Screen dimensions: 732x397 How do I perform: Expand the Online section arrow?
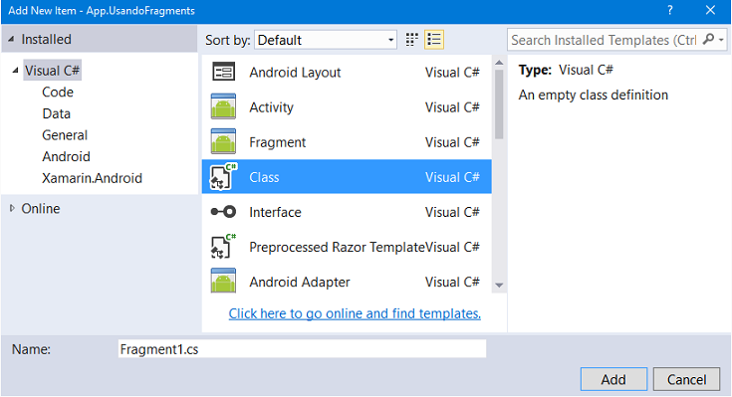(12, 208)
